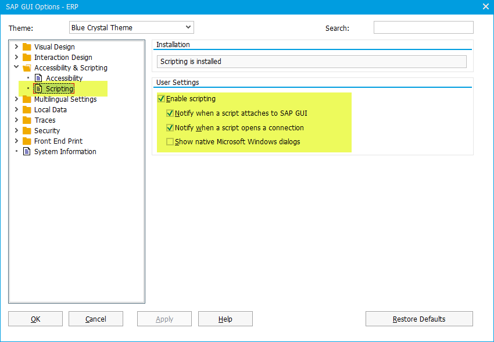Screen dimensions: 494x342
Task: Click the 'Theme:' label
Action: coord(21,28)
